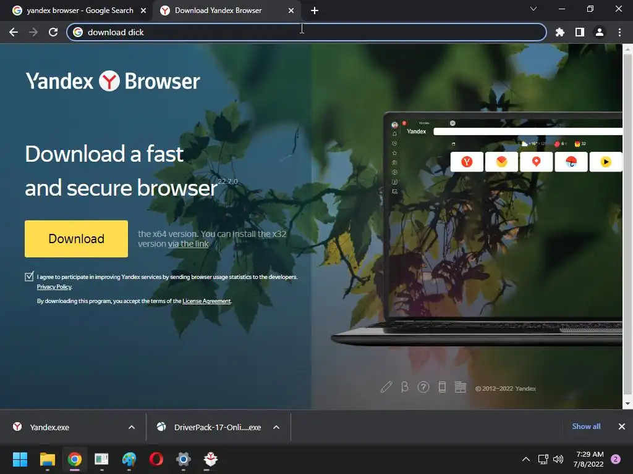The width and height of the screenshot is (633, 474).
Task: Click the mobile phone icon in footer
Action: coord(442,387)
